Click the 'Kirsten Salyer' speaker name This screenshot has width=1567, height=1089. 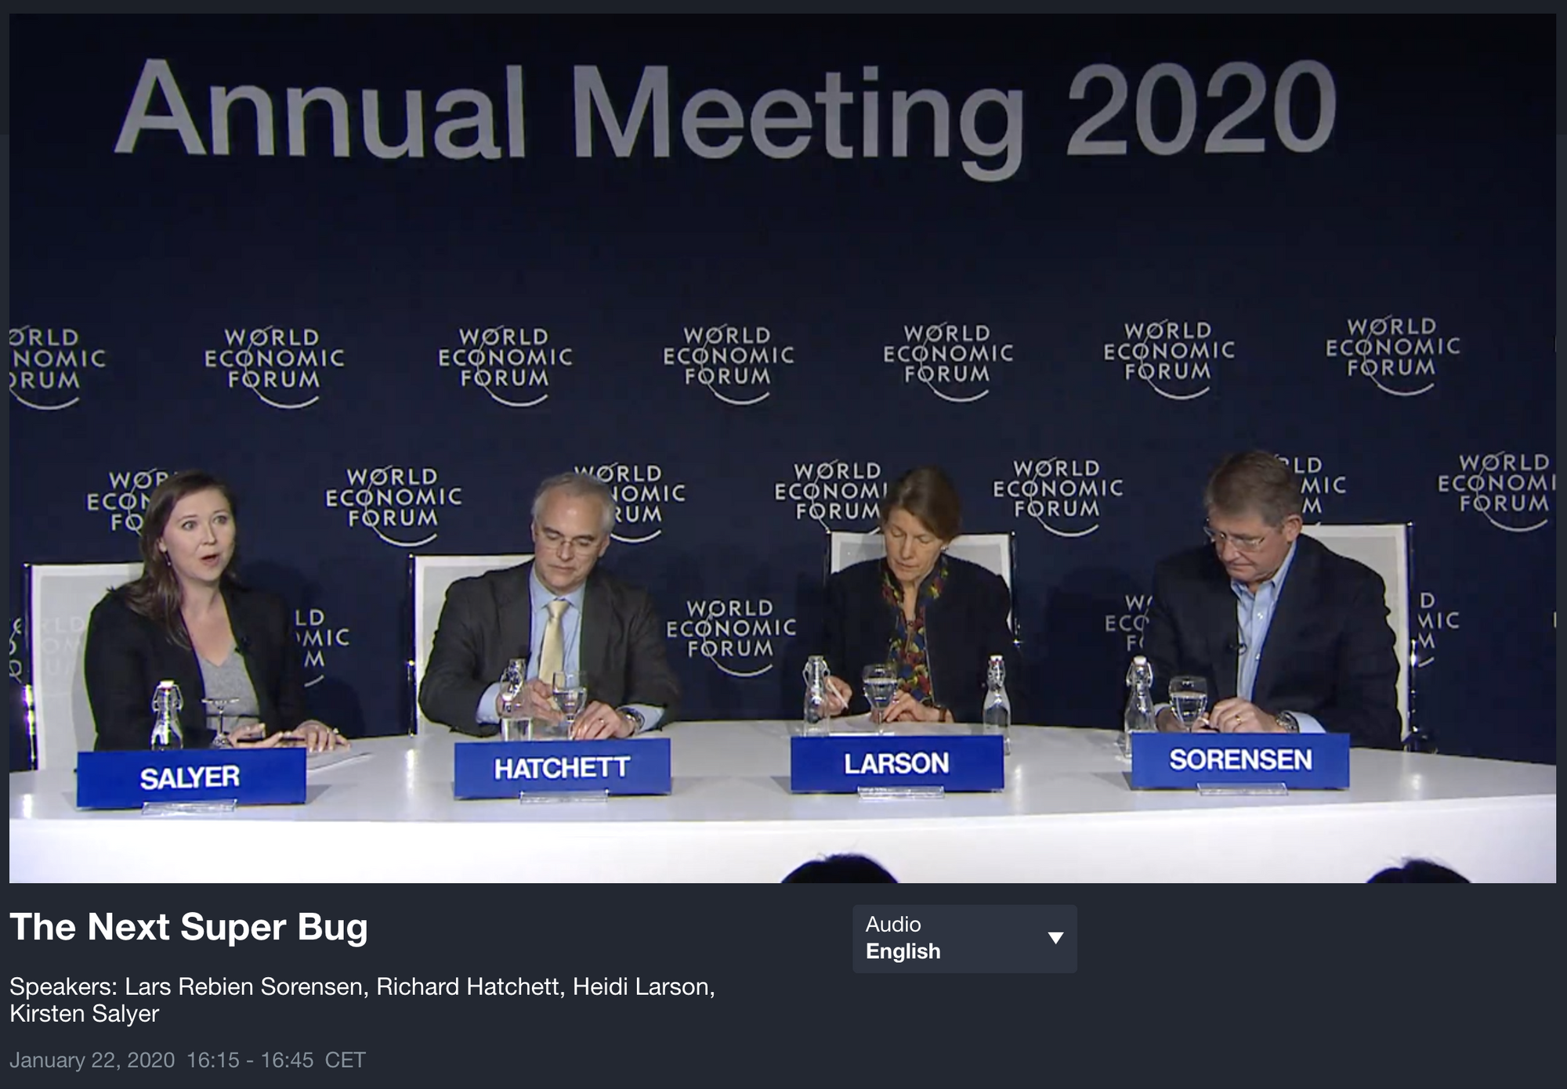85,1014
